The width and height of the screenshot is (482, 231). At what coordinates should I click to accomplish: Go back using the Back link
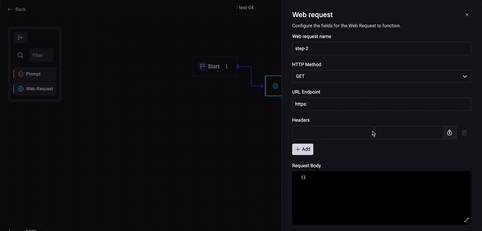(17, 9)
